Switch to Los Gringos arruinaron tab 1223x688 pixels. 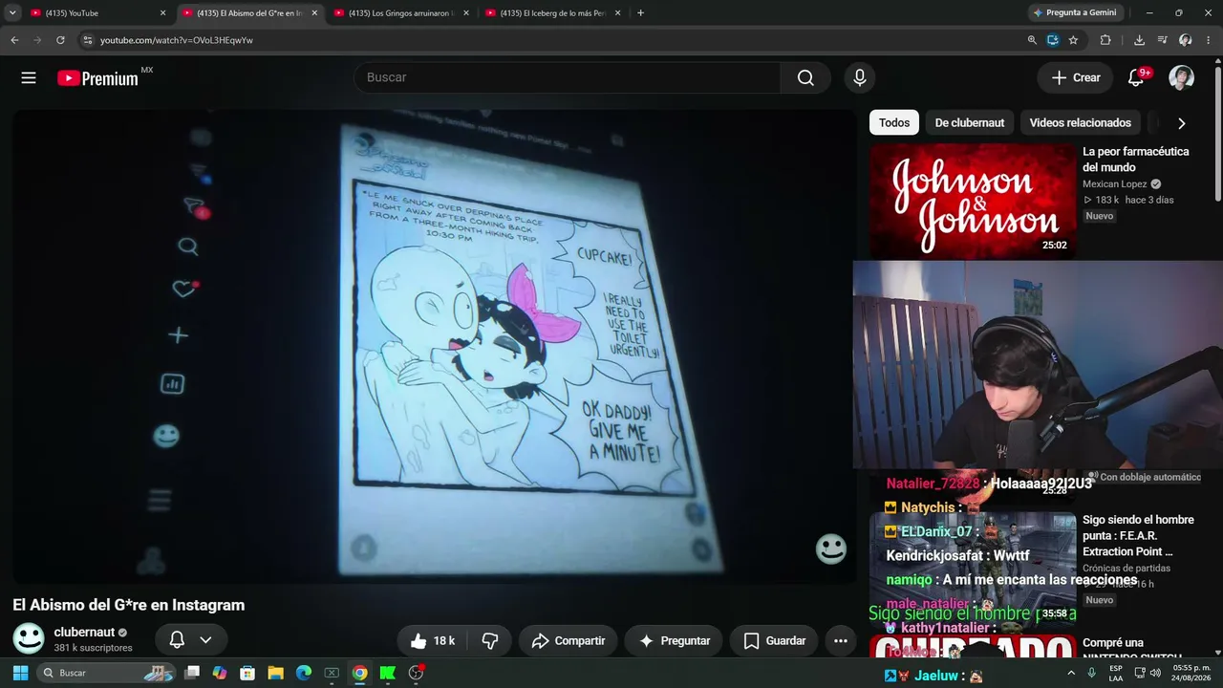[x=402, y=13]
